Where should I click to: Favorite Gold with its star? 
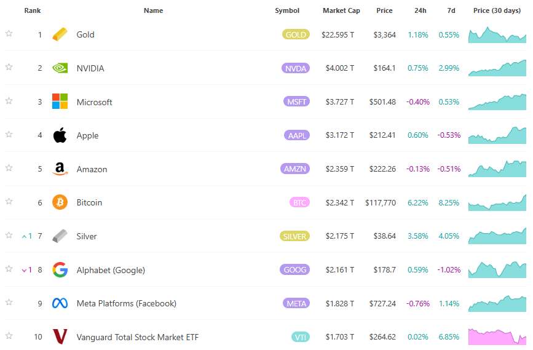9,33
